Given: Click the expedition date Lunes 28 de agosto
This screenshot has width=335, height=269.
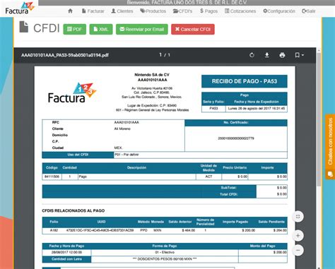Looking at the screenshot, I should coord(257,109).
